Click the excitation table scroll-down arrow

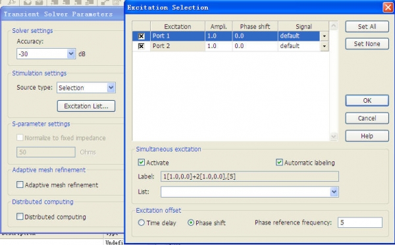click(x=334, y=136)
